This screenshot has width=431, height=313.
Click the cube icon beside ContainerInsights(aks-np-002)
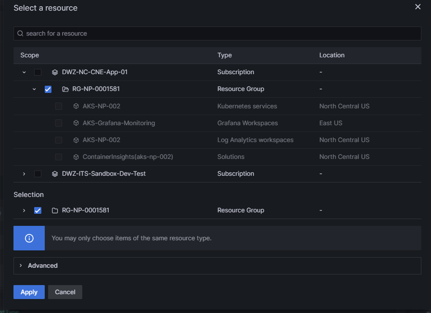click(76, 157)
